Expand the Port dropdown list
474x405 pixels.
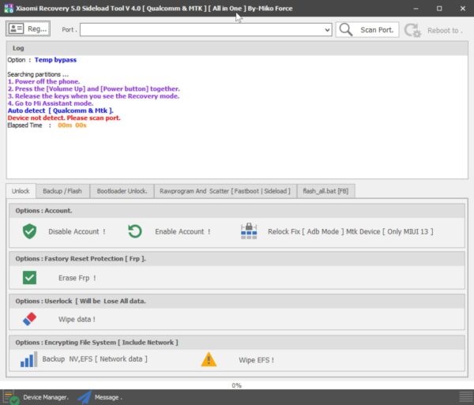click(x=327, y=30)
